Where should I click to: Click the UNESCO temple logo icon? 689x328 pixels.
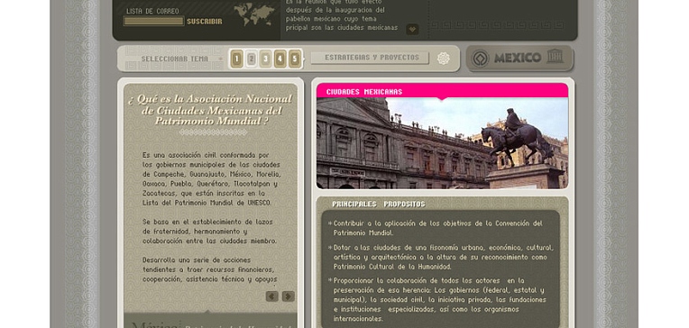tap(555, 56)
